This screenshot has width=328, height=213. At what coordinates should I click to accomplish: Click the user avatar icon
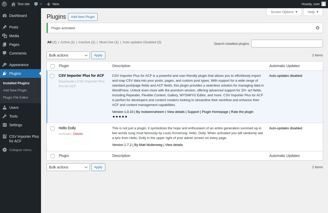[x=324, y=4]
